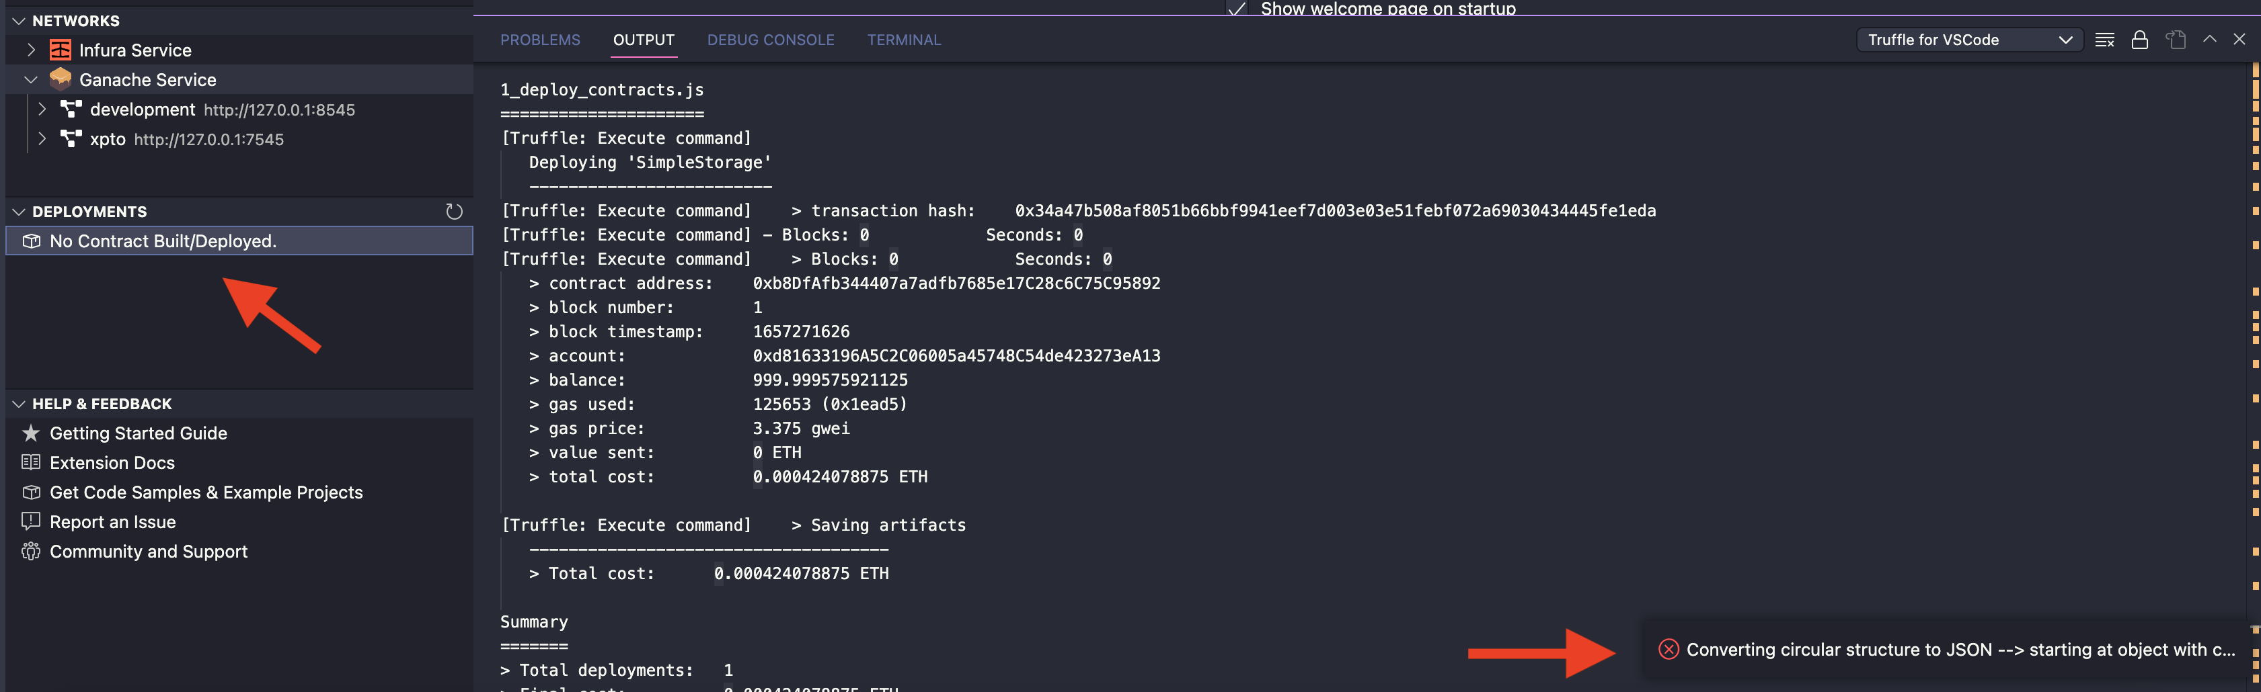Open the TERMINAL tab
The height and width of the screenshot is (692, 2261).
coord(904,40)
